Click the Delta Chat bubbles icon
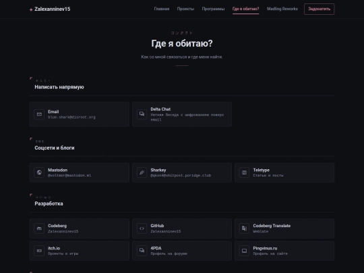The height and width of the screenshot is (273, 364). click(142, 114)
